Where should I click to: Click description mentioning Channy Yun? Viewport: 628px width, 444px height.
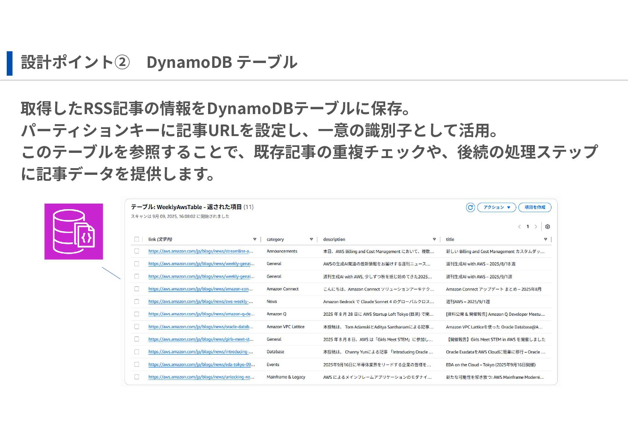[378, 352]
